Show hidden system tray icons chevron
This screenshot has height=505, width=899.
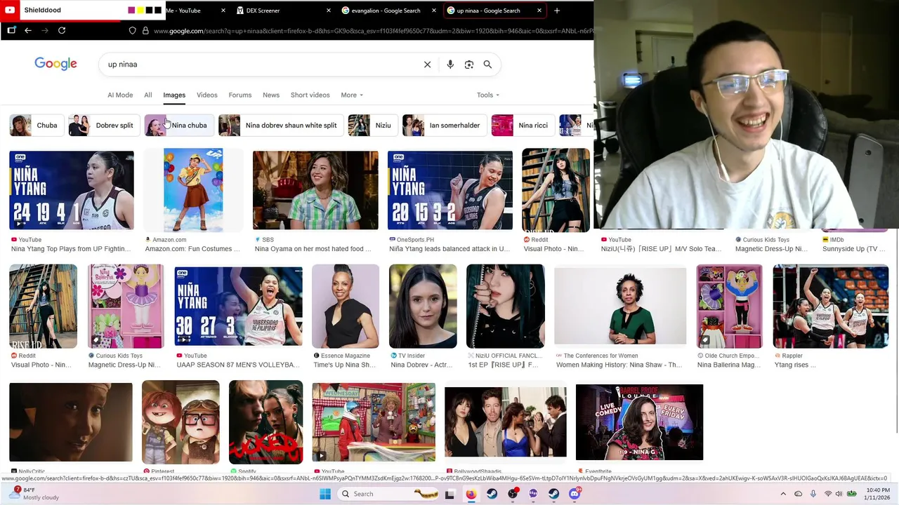pos(783,494)
